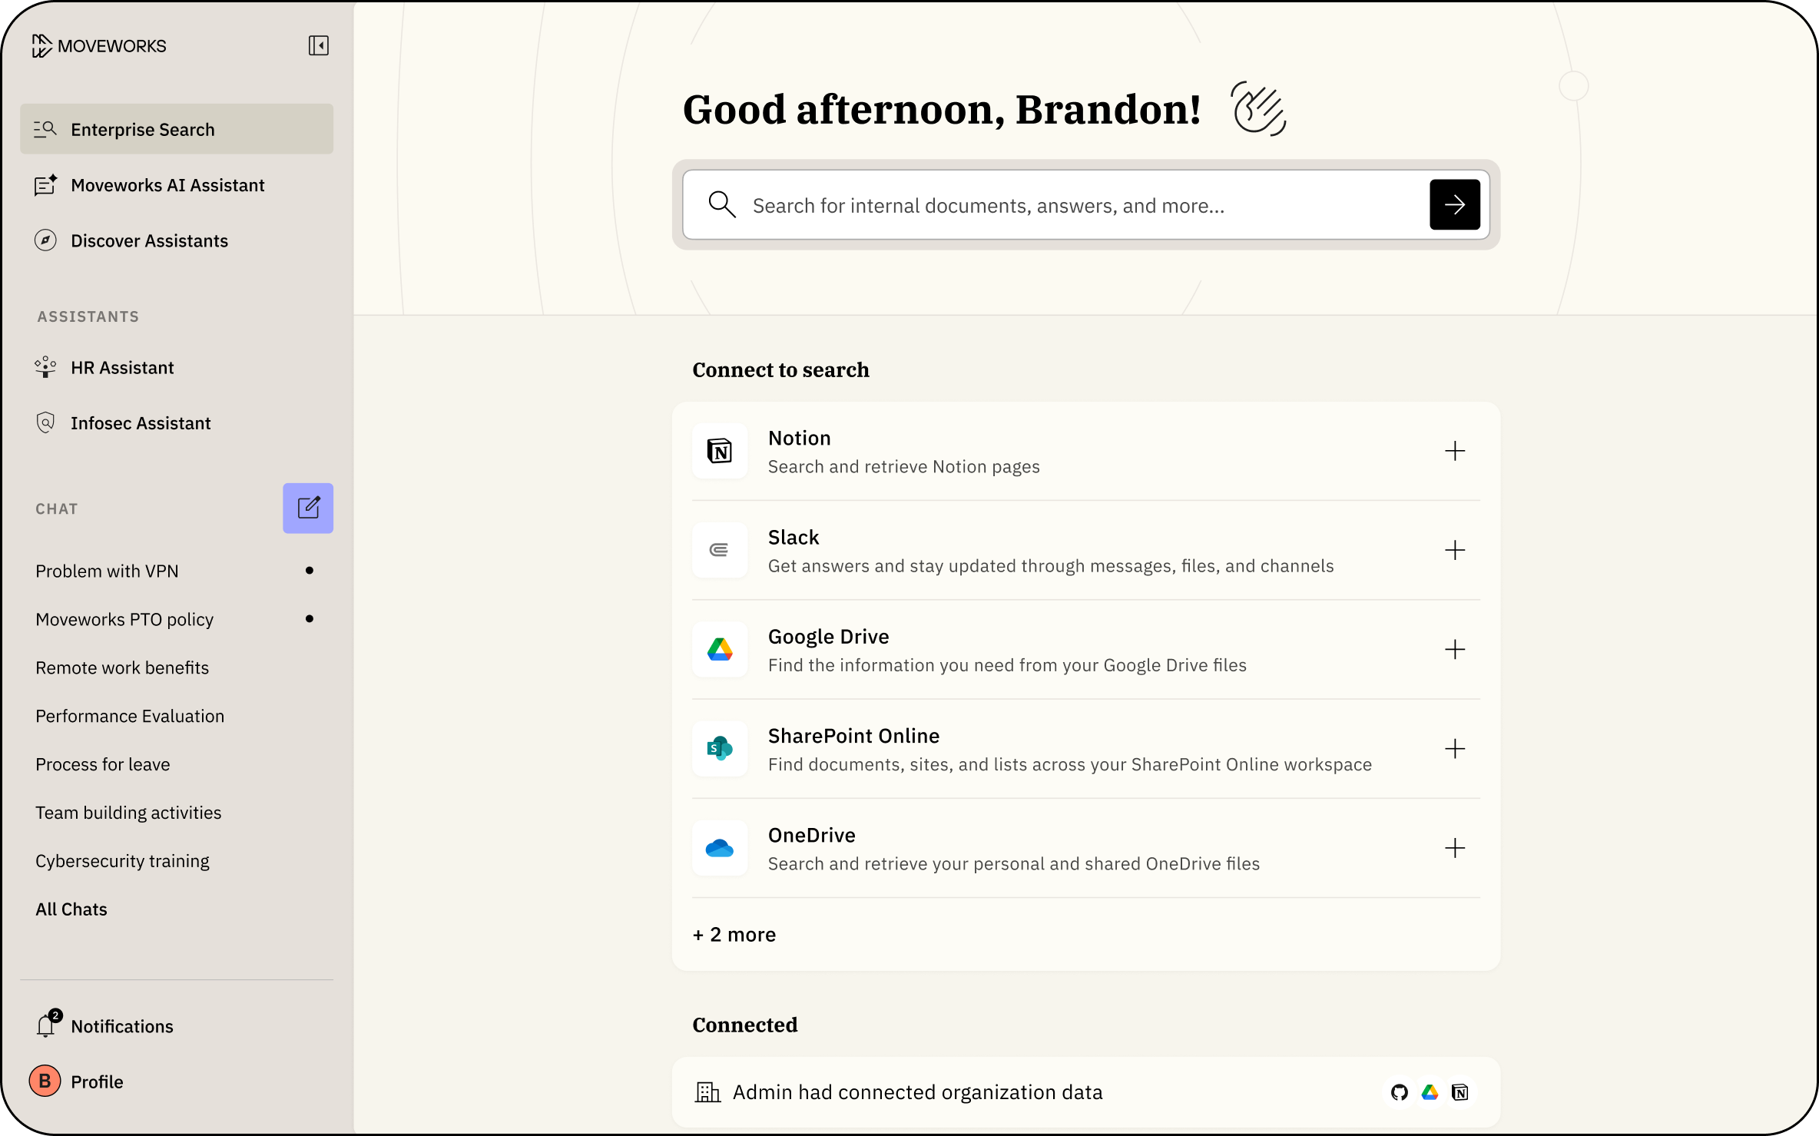Viewport: 1819px width, 1136px height.
Task: Expand the '+ 2 more' connectors list
Action: coord(734,934)
